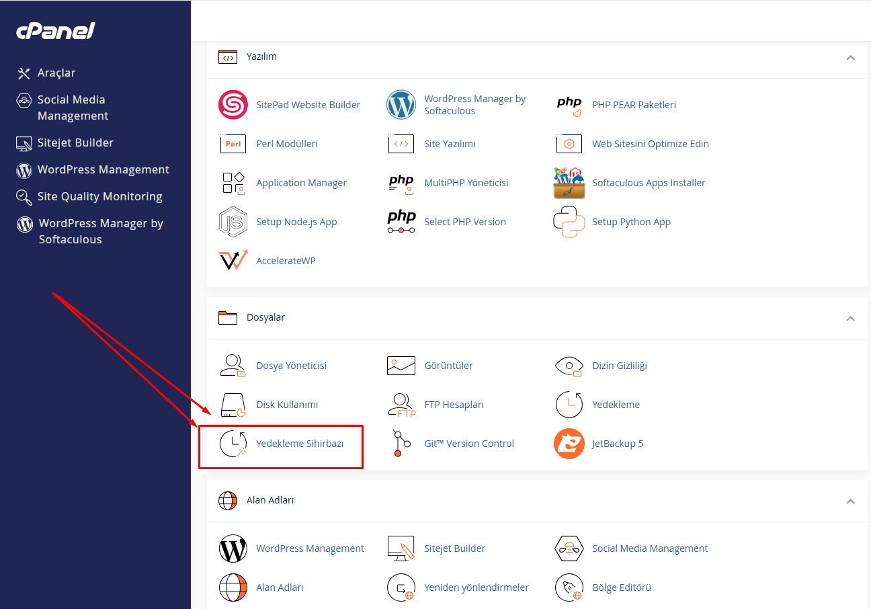Launch the Softaculous Apps Installer icon
Image resolution: width=871 pixels, height=609 pixels.
click(x=569, y=183)
